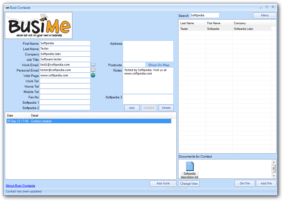Click the Del File button
This screenshot has height=201, width=283.
tap(245, 183)
